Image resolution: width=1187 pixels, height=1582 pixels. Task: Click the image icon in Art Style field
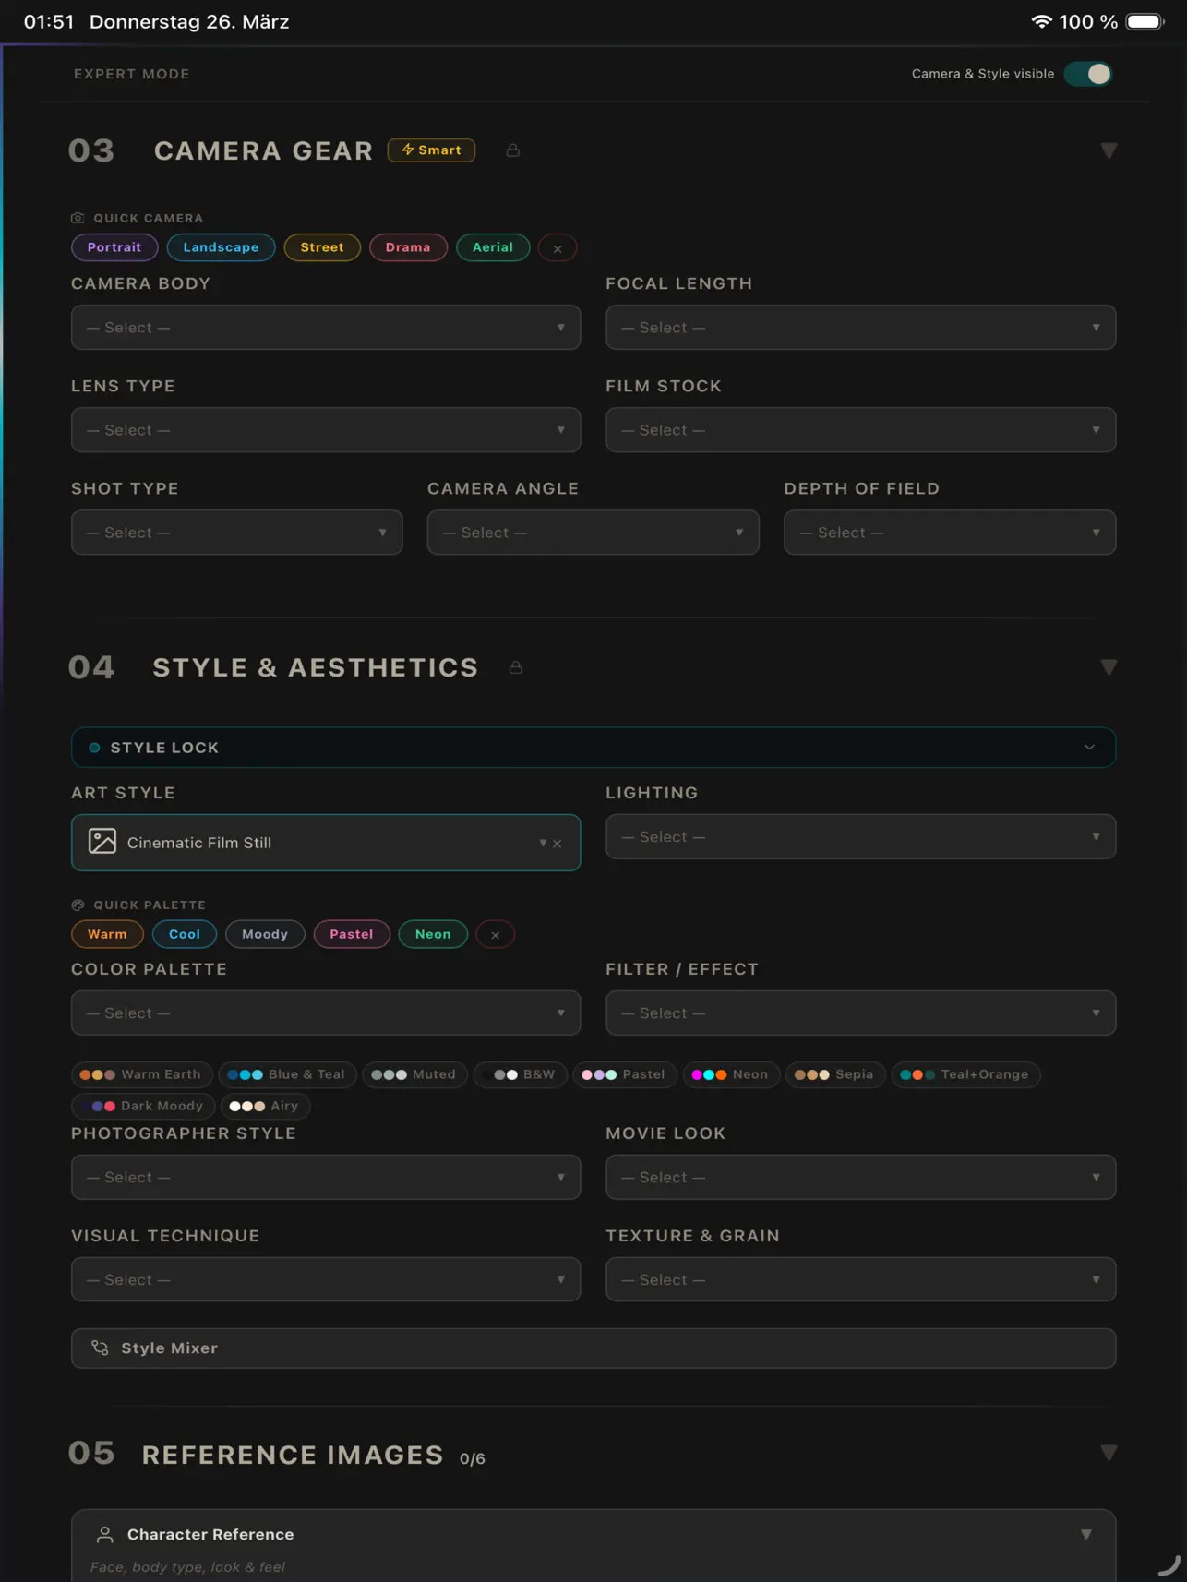(102, 841)
